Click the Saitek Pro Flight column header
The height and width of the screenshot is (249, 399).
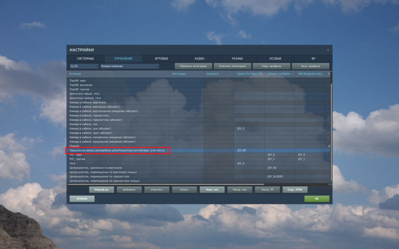point(249,74)
